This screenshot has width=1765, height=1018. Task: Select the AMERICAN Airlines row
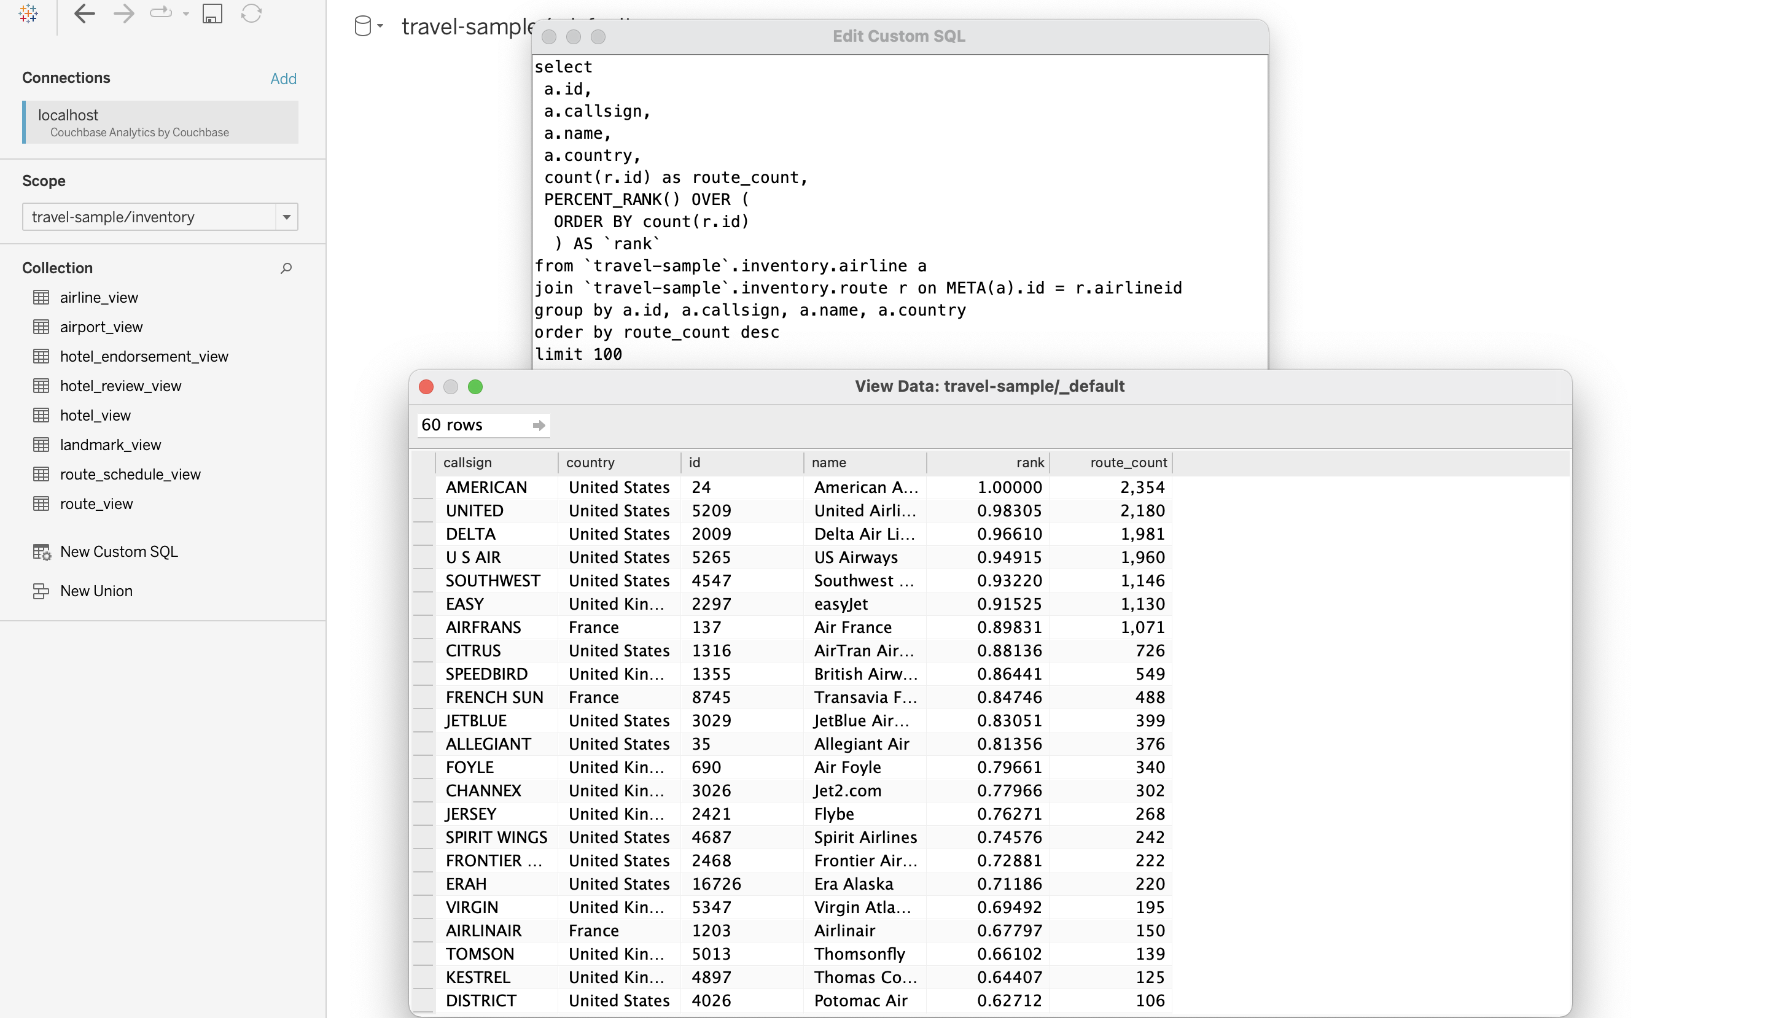[x=800, y=486]
